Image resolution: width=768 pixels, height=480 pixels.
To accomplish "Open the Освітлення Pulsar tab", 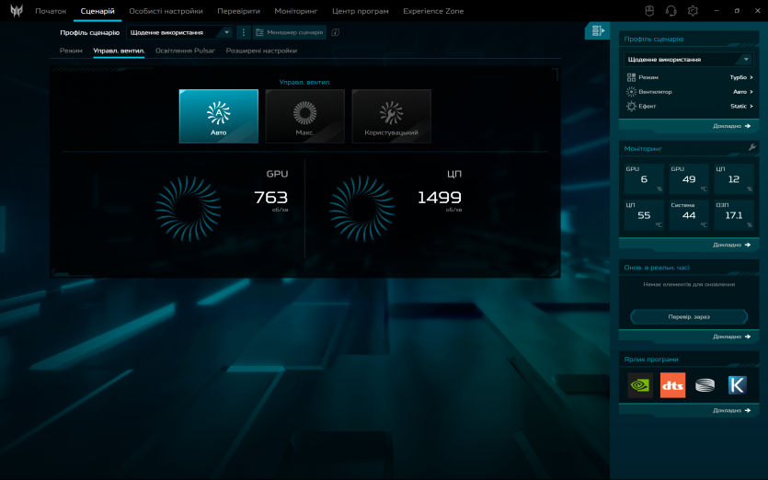I will [185, 51].
